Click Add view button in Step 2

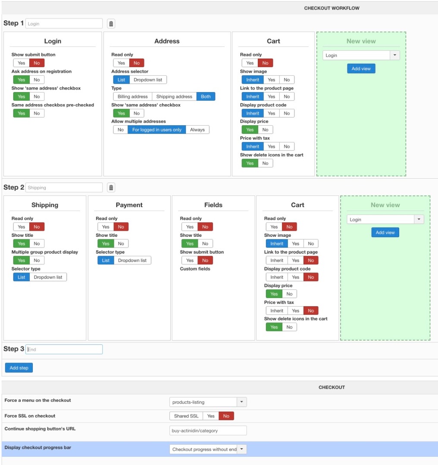(x=385, y=232)
